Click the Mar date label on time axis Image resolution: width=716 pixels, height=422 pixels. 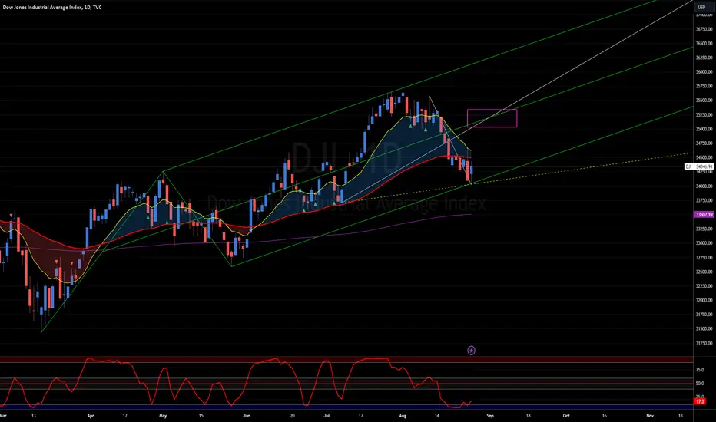(x=3, y=416)
